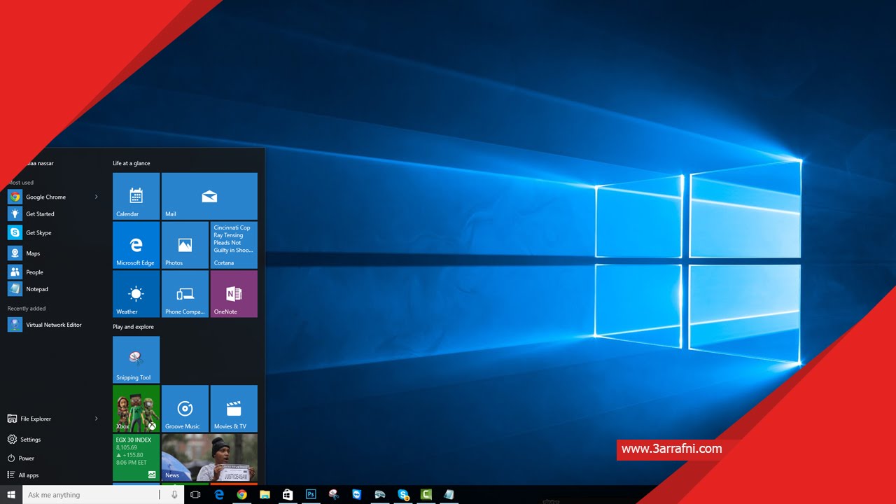Open the Photos tile
The height and width of the screenshot is (504, 896).
[185, 245]
